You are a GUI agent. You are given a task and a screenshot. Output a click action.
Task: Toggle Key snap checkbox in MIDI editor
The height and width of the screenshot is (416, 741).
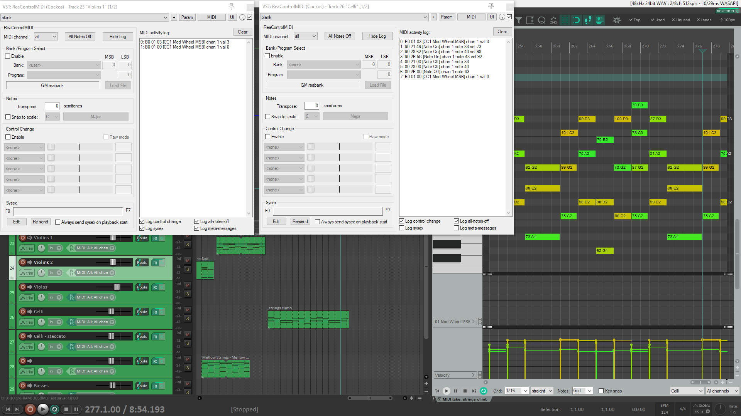point(601,391)
